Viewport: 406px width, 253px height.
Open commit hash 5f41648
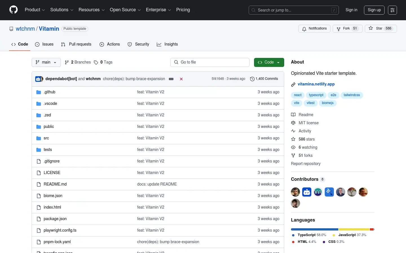point(218,79)
